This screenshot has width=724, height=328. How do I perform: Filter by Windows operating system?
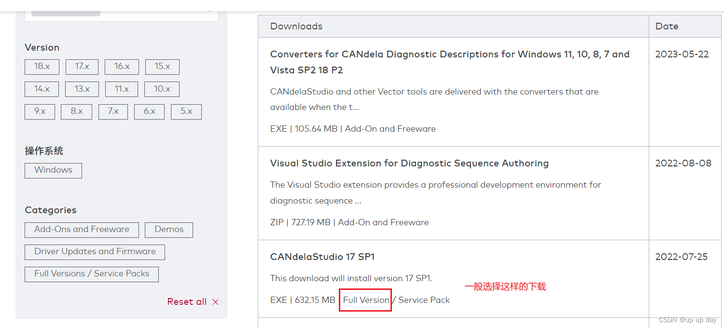click(53, 170)
